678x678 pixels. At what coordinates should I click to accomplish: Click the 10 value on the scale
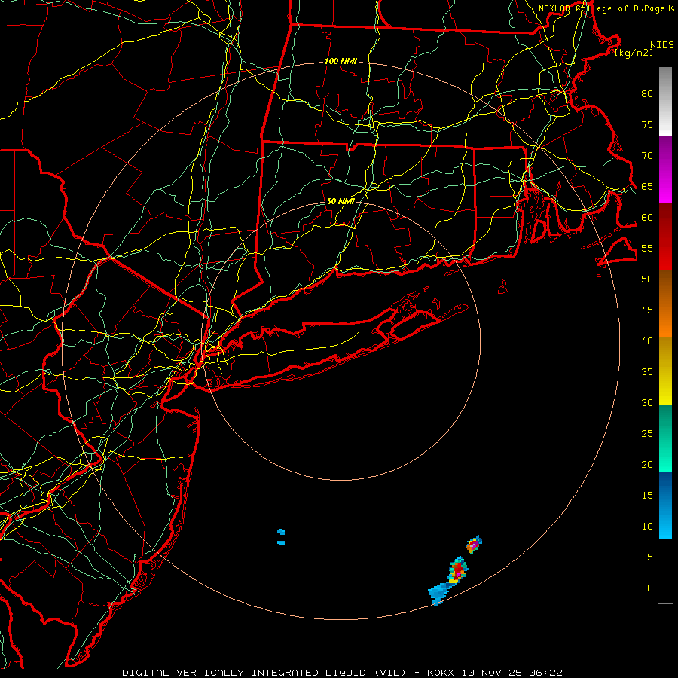(647, 527)
